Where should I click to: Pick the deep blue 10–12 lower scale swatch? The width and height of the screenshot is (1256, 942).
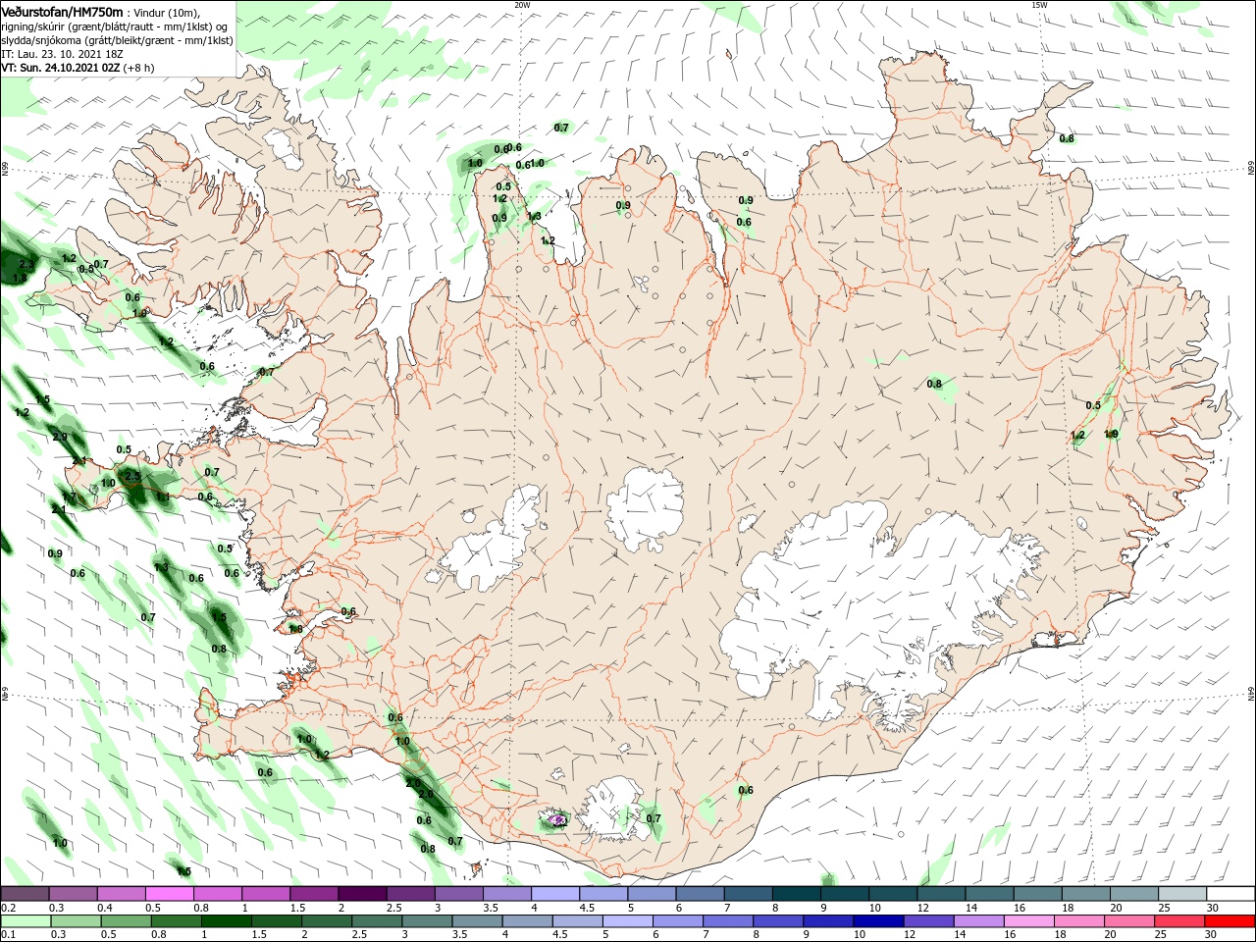(879, 921)
